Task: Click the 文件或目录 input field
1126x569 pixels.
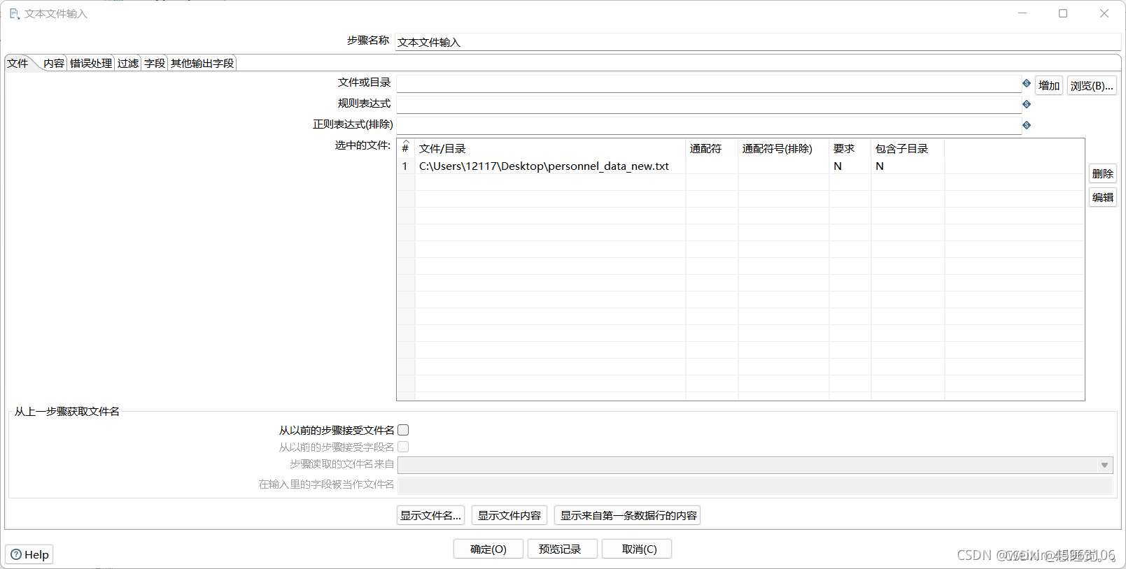Action: (x=709, y=84)
